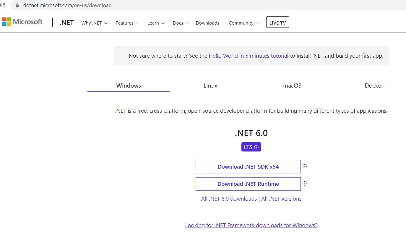Open All .NET versions link
406x237 pixels.
click(281, 199)
